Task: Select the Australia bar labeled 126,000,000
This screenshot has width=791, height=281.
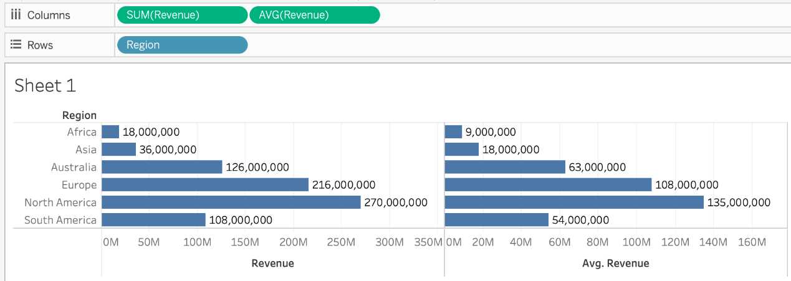Action: pyautogui.click(x=161, y=167)
